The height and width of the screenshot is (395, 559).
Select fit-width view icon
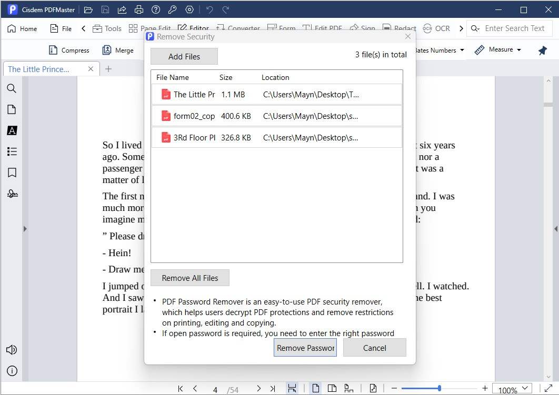[292, 388]
